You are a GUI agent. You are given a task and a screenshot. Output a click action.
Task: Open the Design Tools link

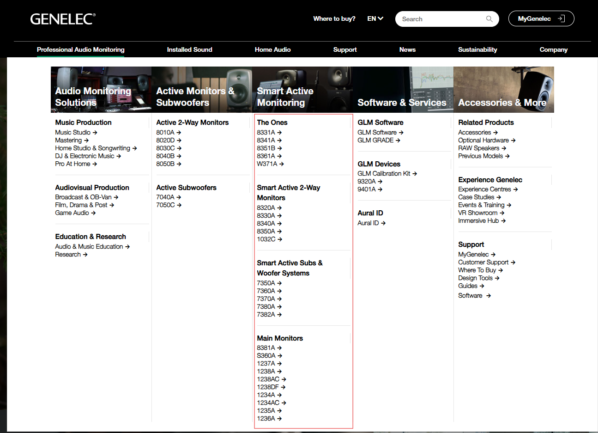[479, 278]
